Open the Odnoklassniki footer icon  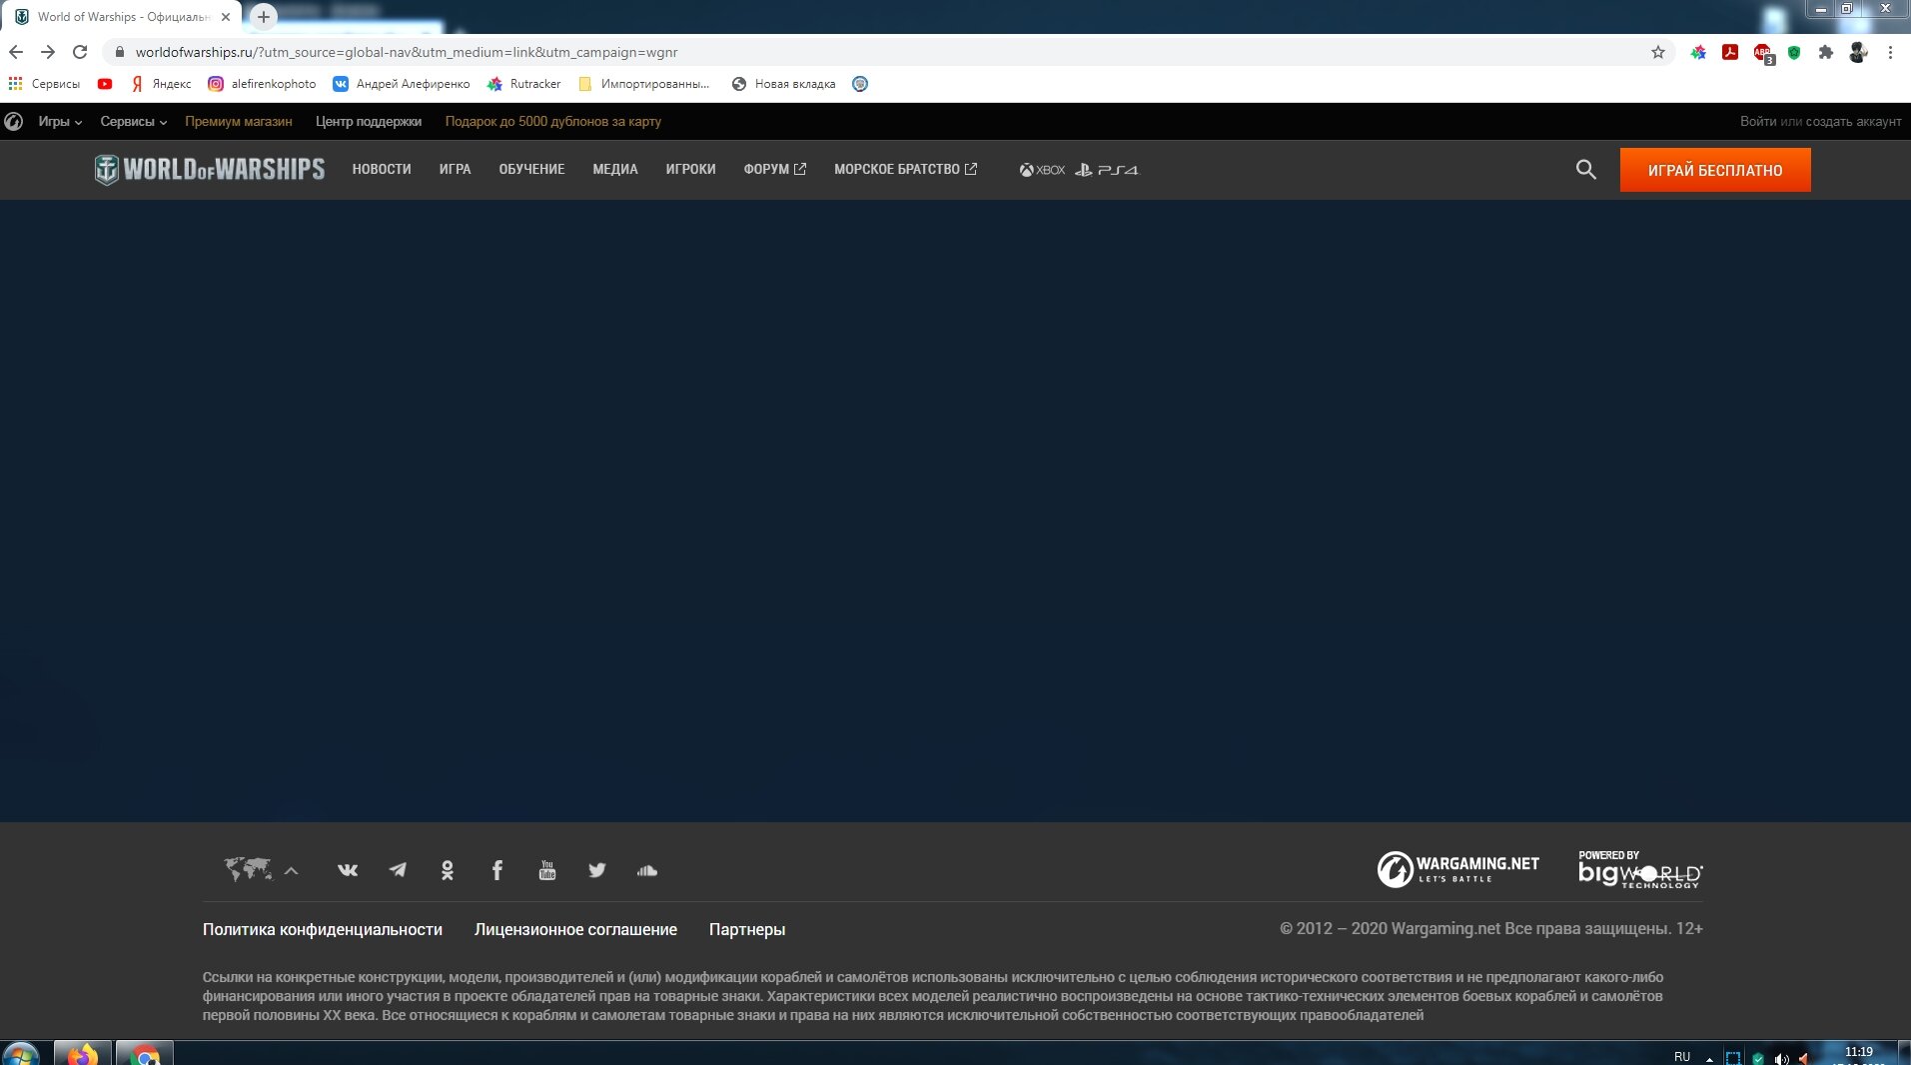pos(448,870)
